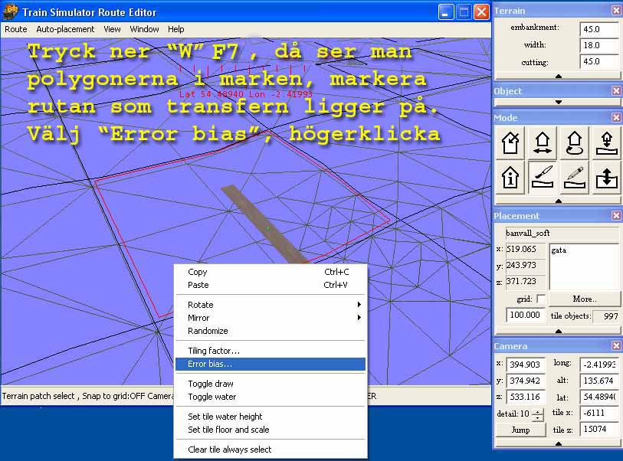Viewport: 623px width, 461px height.
Task: Click the brown transfer strip in viewport
Action: tap(264, 224)
